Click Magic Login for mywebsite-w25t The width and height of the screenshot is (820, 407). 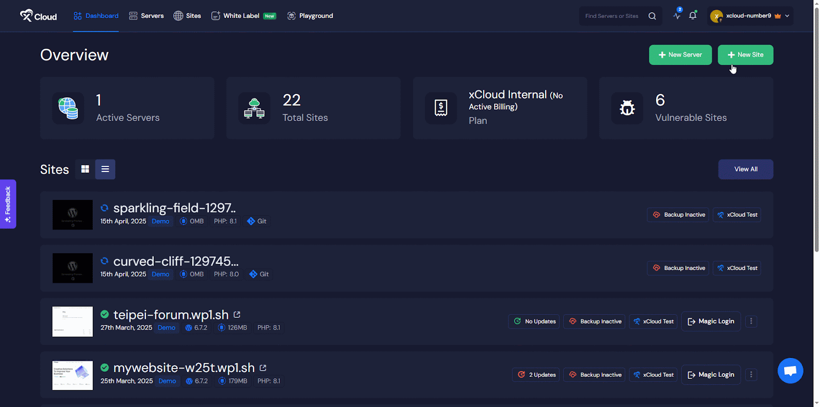point(711,375)
